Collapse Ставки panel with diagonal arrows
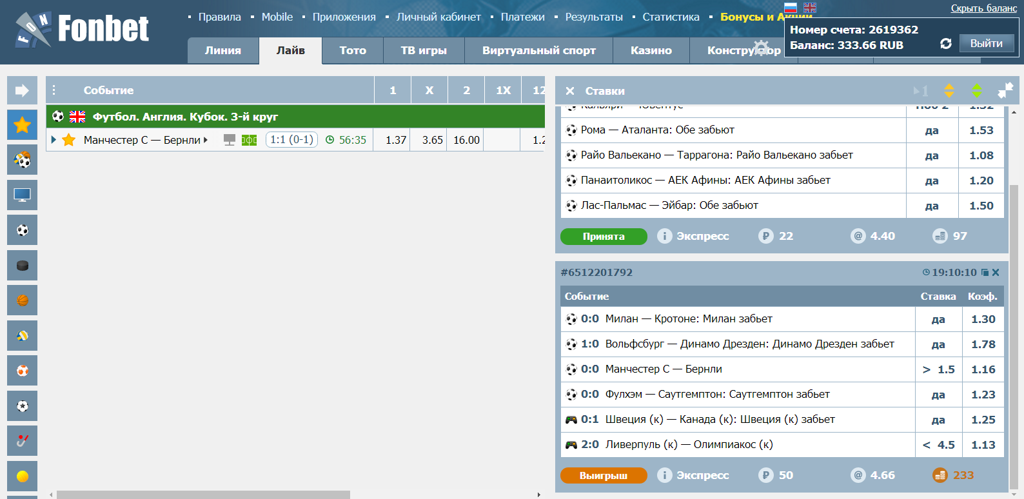The height and width of the screenshot is (499, 1024). pyautogui.click(x=1005, y=91)
